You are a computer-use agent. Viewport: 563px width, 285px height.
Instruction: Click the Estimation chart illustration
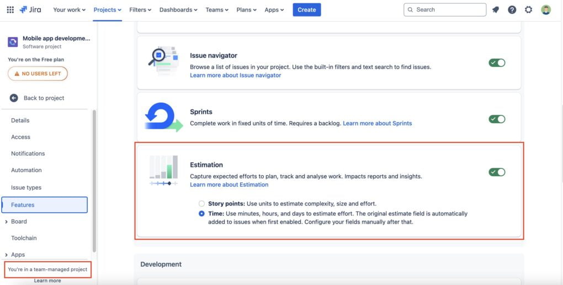[164, 170]
